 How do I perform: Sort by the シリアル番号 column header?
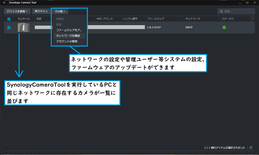pyautogui.click(x=130, y=19)
